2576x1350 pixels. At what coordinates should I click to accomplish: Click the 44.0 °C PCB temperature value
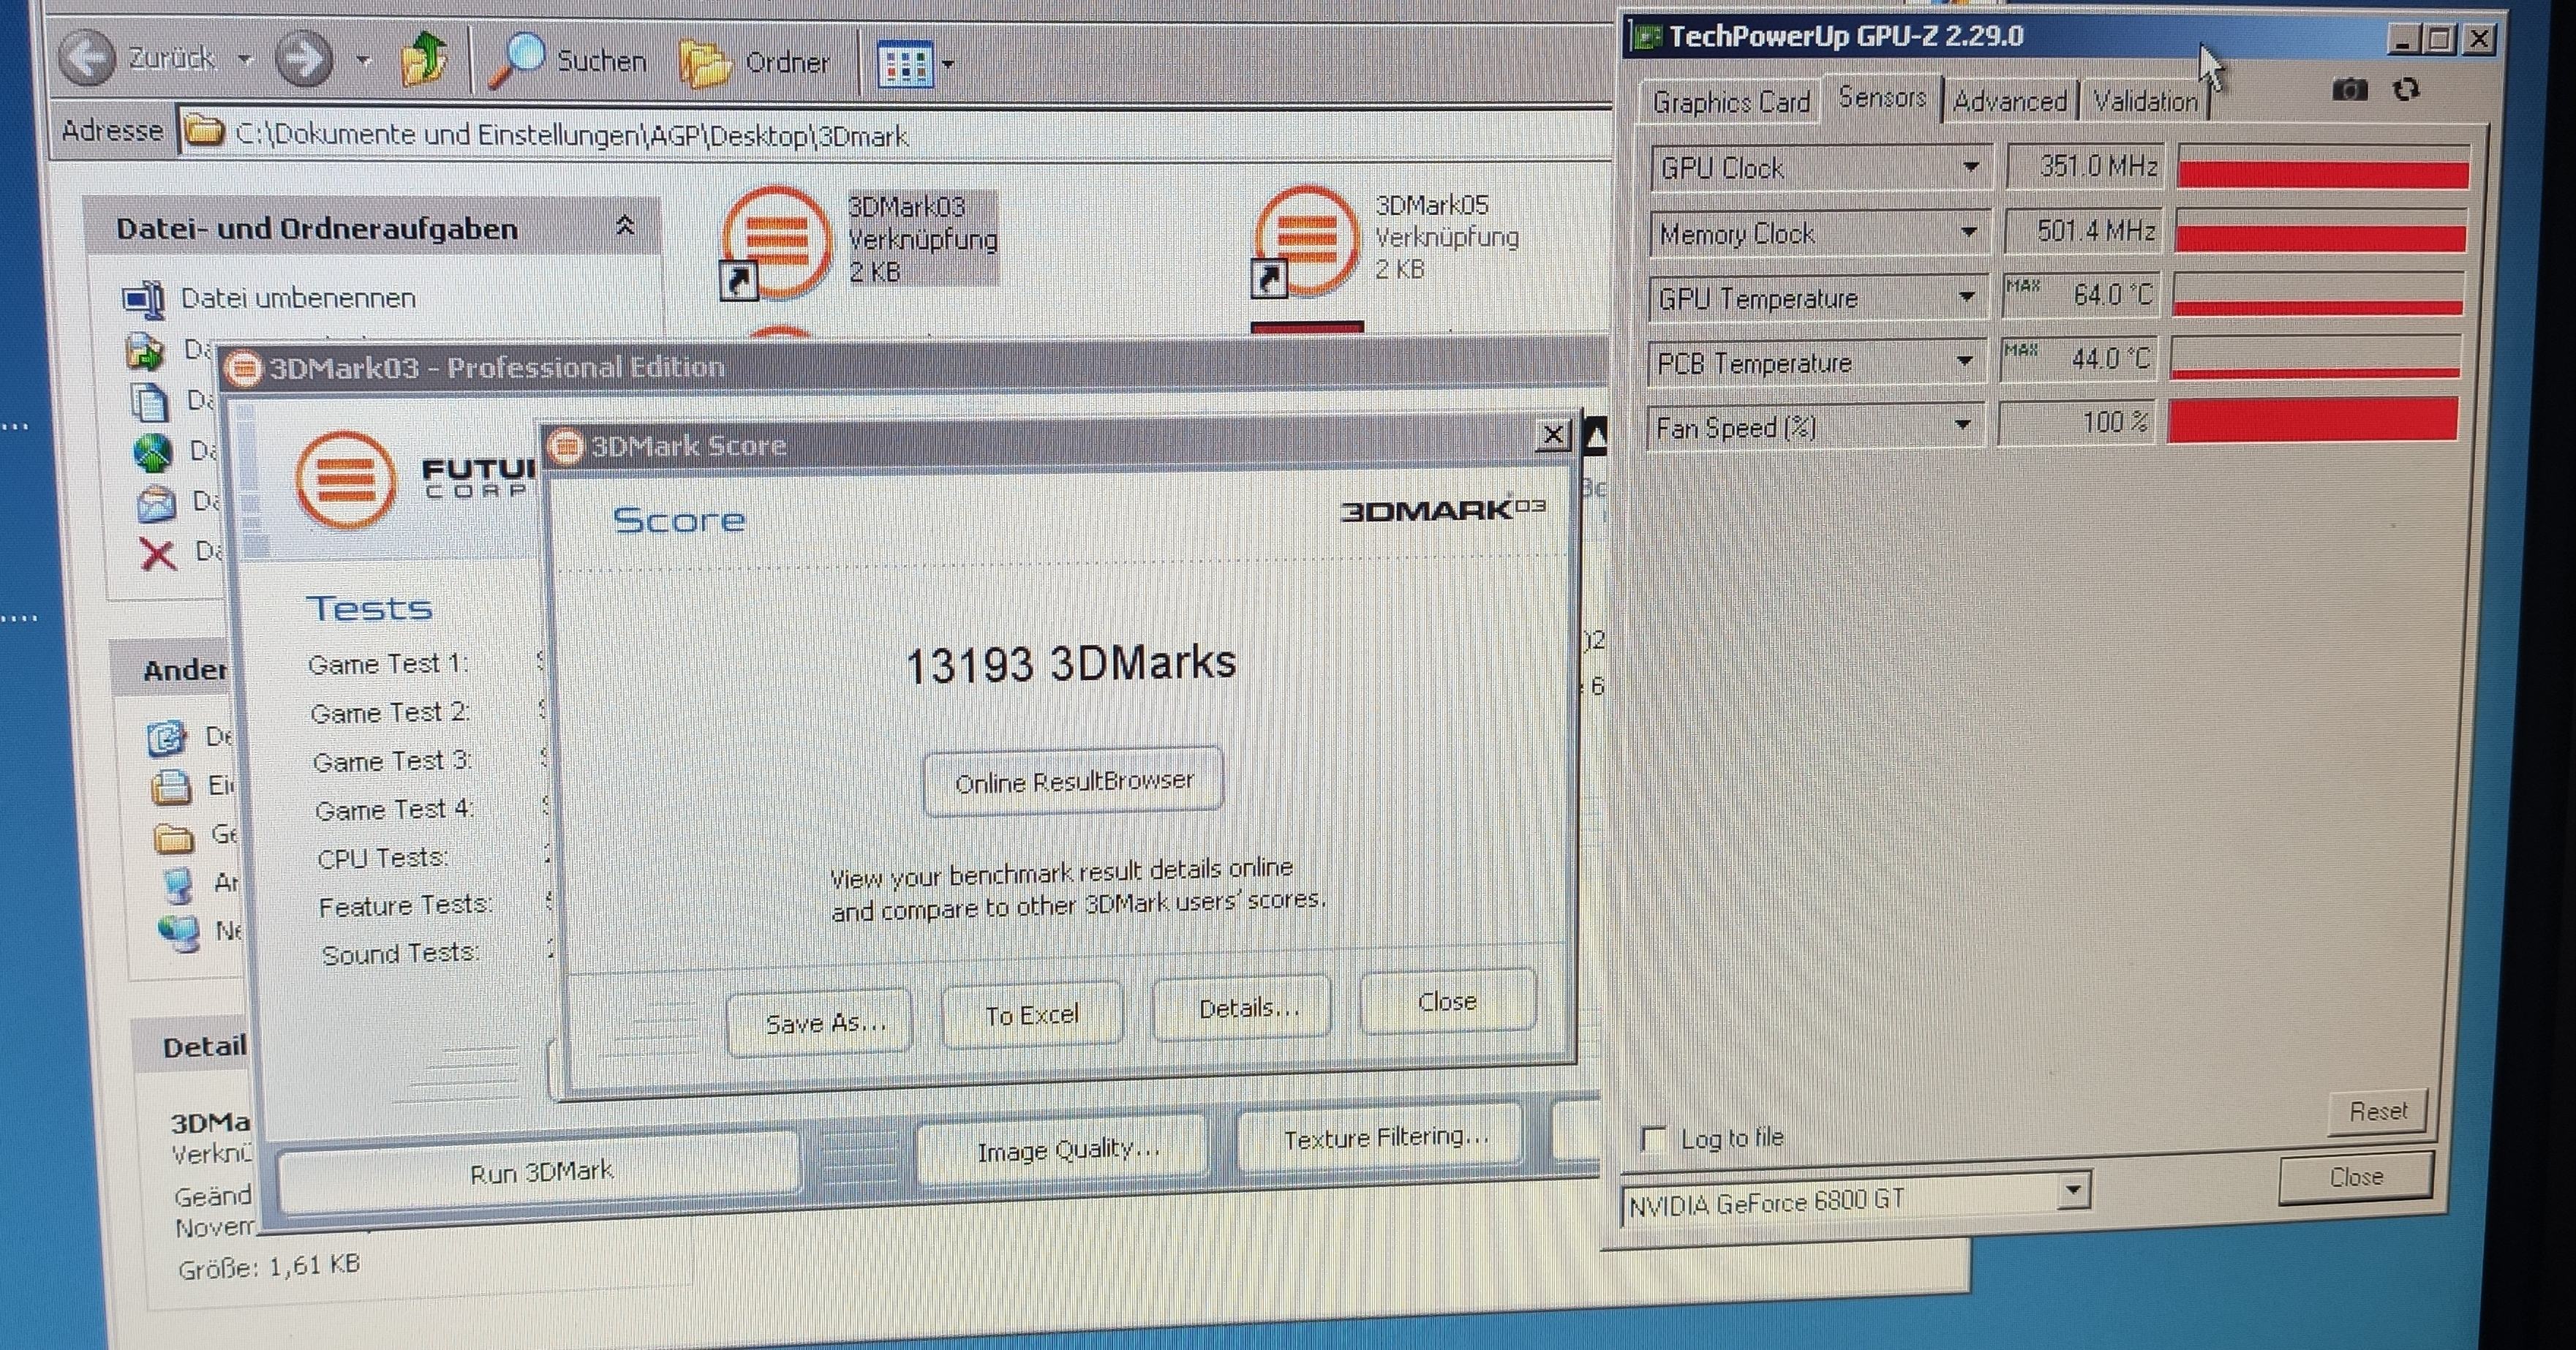point(2080,359)
